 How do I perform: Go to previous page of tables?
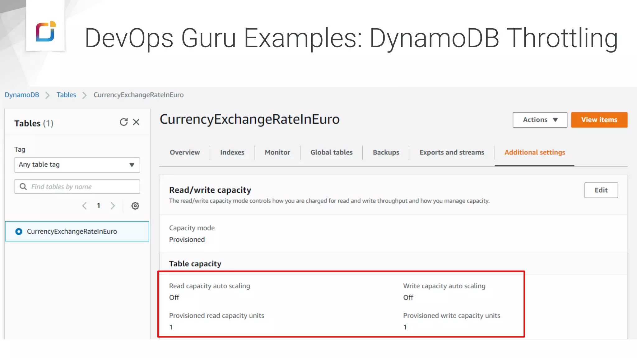pyautogui.click(x=84, y=206)
